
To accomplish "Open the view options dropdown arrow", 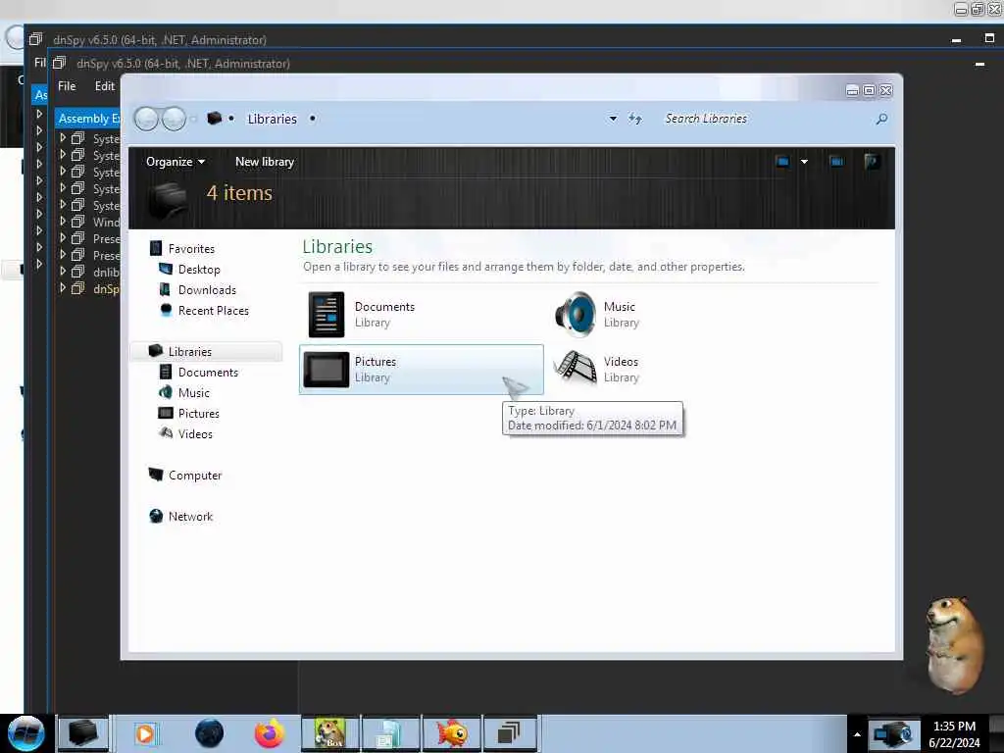I will pos(804,162).
